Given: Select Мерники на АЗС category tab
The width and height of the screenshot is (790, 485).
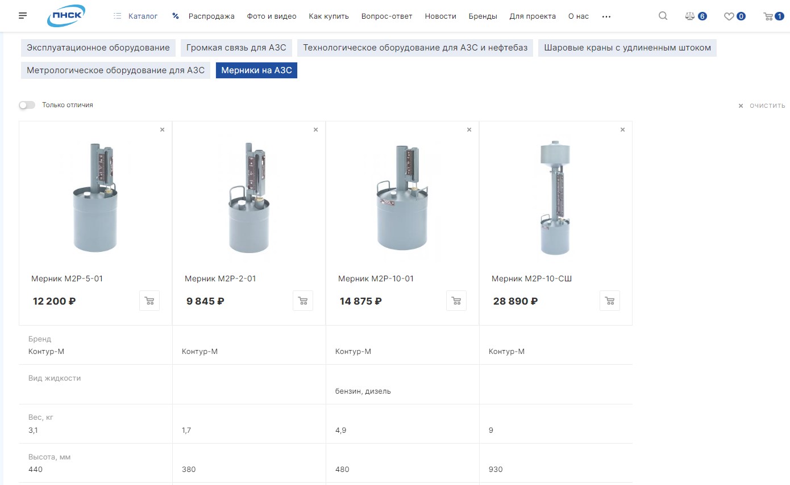Looking at the screenshot, I should [256, 70].
